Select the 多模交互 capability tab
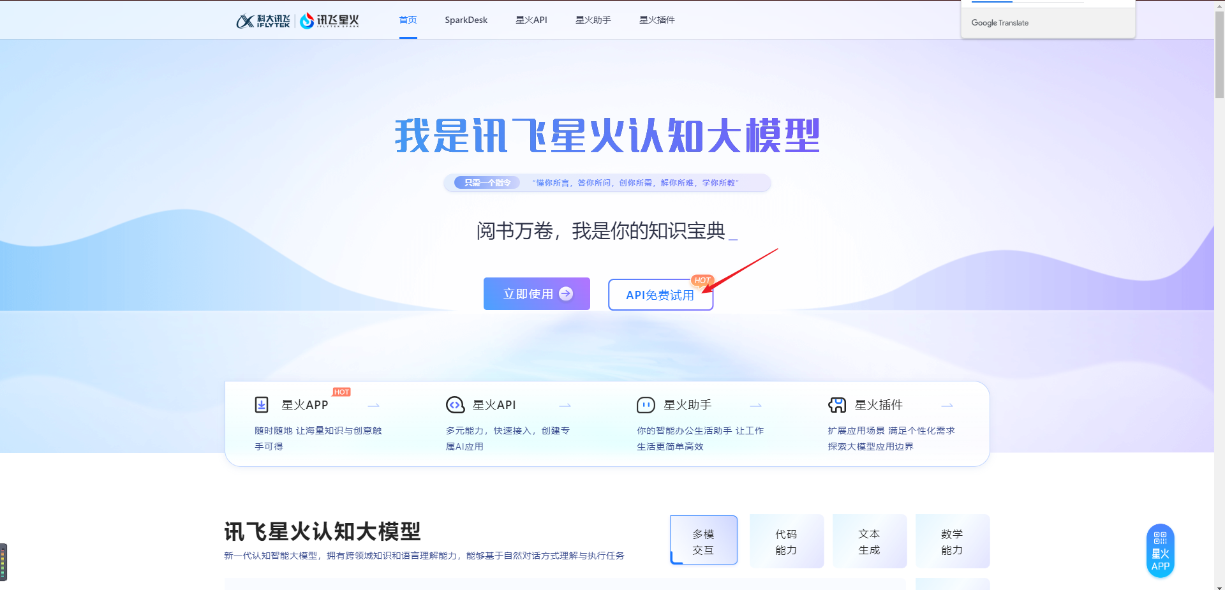Viewport: 1225px width, 590px height. pos(703,542)
